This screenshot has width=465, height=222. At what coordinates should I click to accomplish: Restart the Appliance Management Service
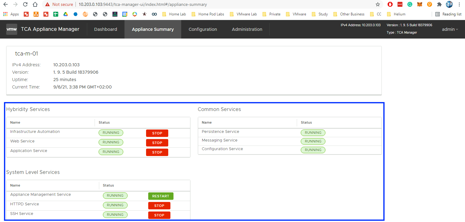pyautogui.click(x=161, y=196)
